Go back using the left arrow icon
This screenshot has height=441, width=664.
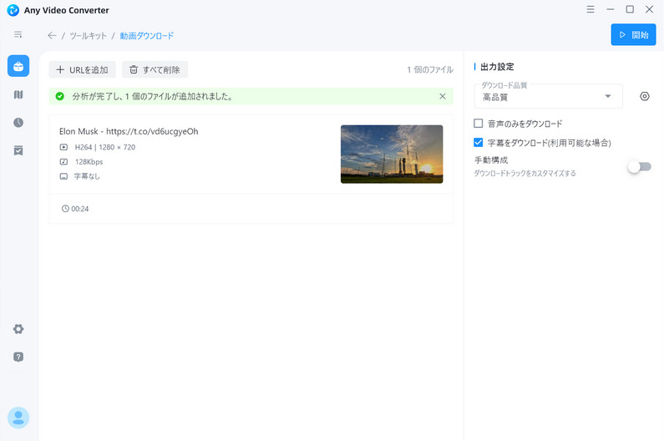pyautogui.click(x=52, y=36)
